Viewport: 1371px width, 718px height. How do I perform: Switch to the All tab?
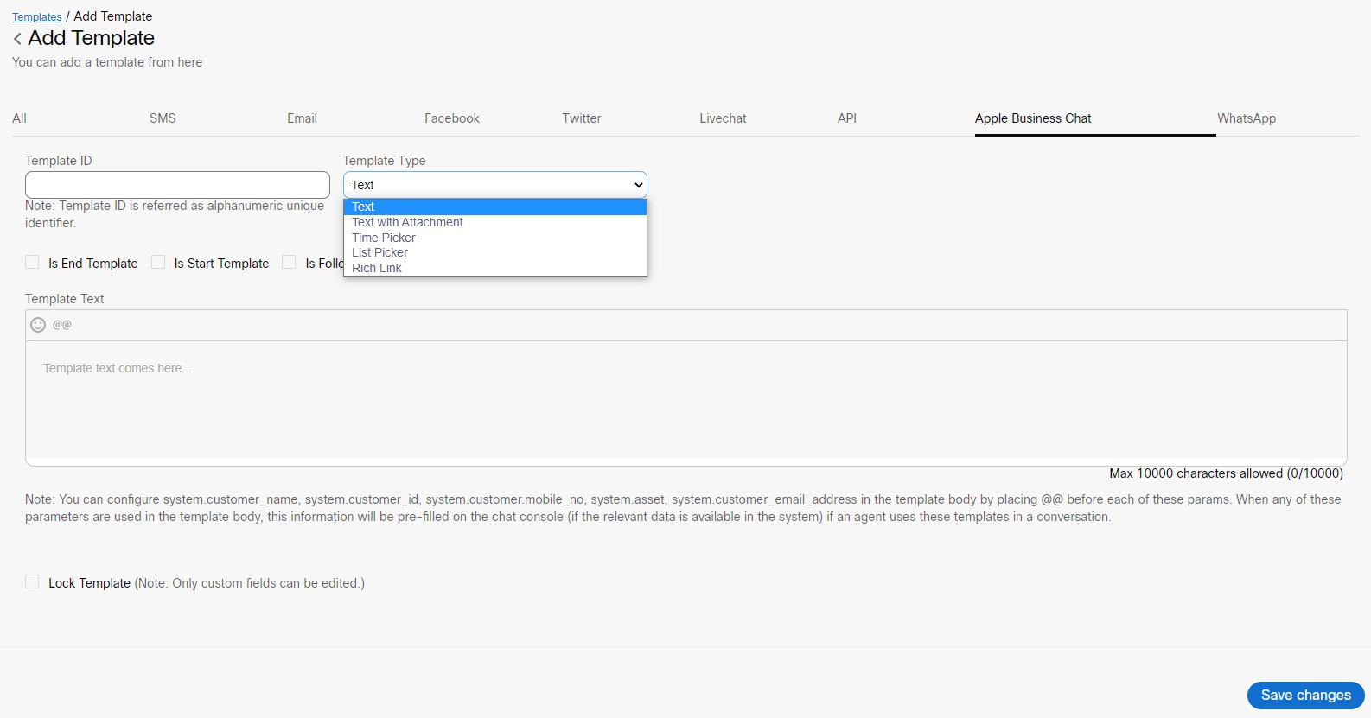[19, 118]
